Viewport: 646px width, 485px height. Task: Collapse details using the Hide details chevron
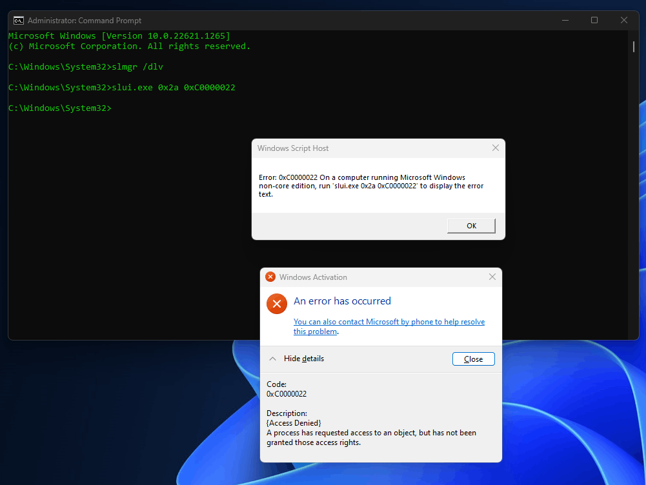point(272,359)
